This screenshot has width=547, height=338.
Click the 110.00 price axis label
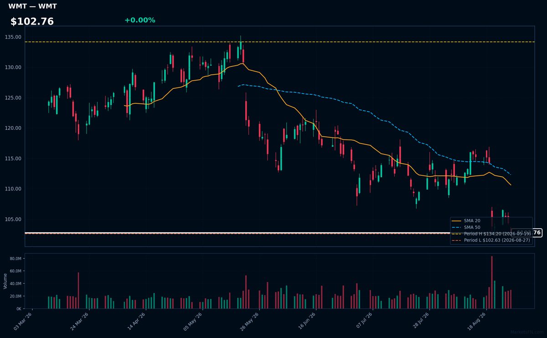coord(13,189)
